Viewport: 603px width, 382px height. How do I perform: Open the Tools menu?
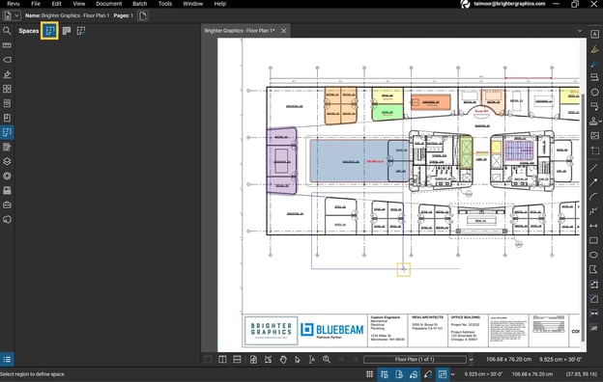point(165,4)
